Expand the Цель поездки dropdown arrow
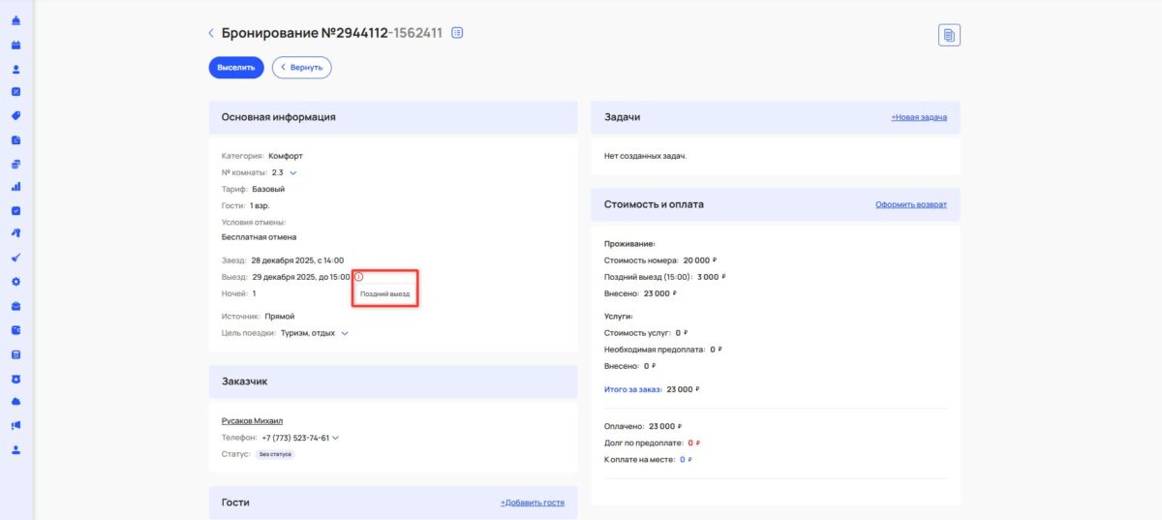The image size is (1162, 520). [x=345, y=333]
